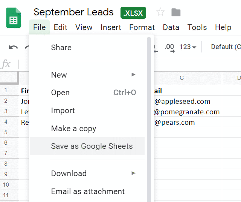Click the cell starting with 'Fir'
This screenshot has height=202, width=241.
pos(24,90)
